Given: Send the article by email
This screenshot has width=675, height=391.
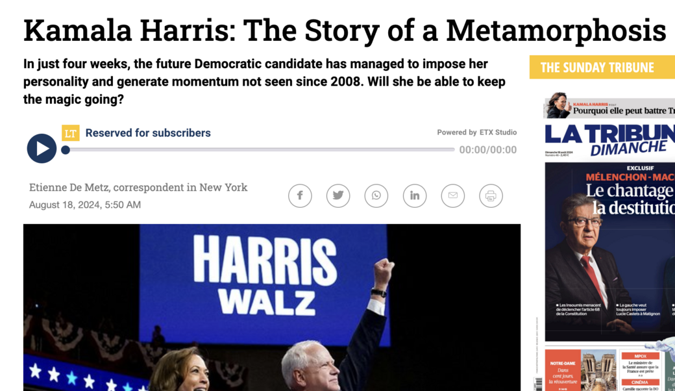Looking at the screenshot, I should (453, 195).
